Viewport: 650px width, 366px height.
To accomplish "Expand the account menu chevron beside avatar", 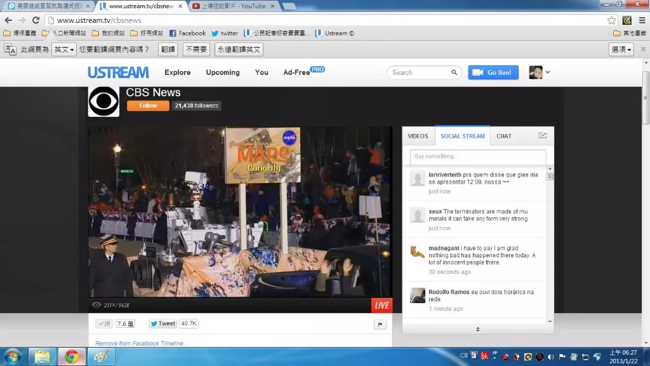I will (548, 72).
